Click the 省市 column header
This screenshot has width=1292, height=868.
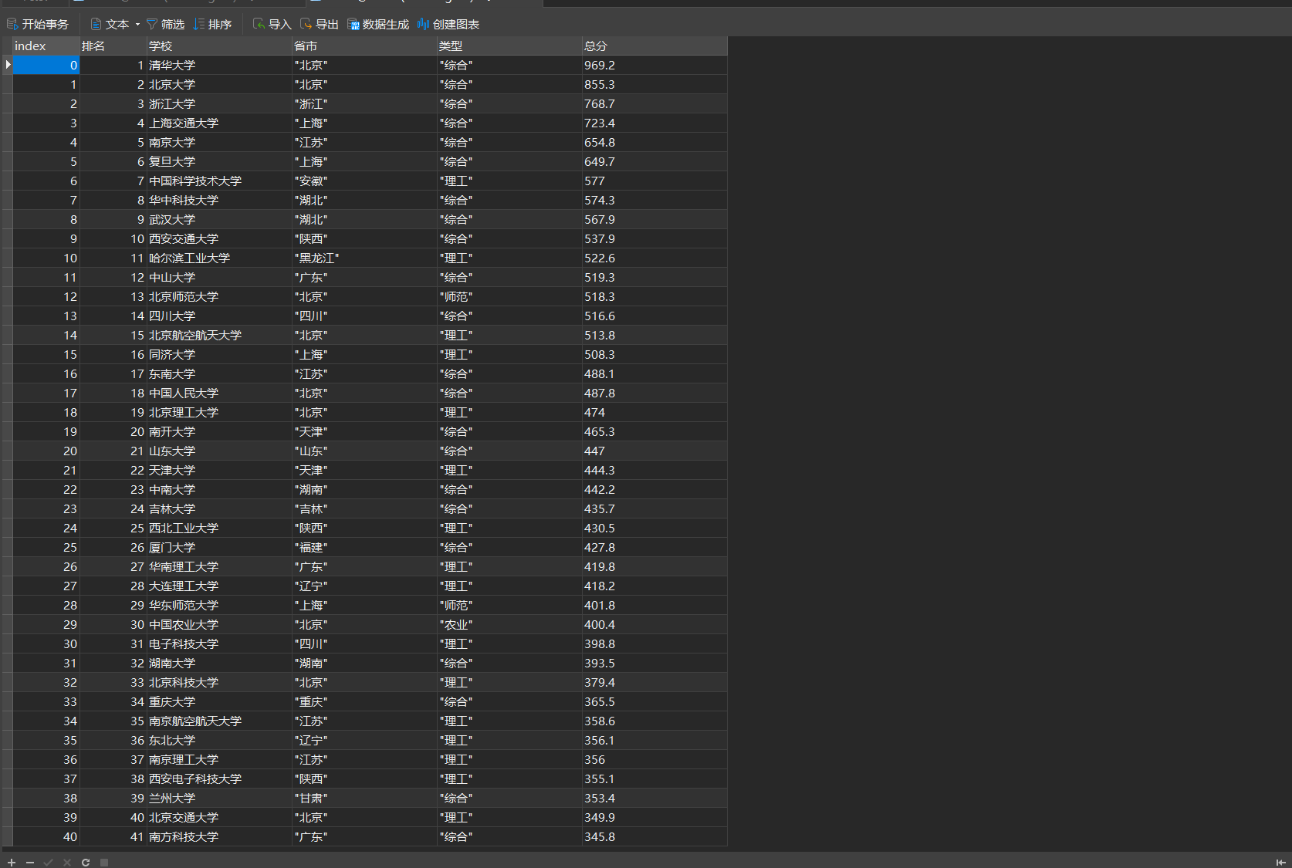pyautogui.click(x=364, y=46)
